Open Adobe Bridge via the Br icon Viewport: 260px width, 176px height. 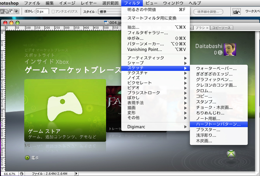pyautogui.click(x=236, y=12)
